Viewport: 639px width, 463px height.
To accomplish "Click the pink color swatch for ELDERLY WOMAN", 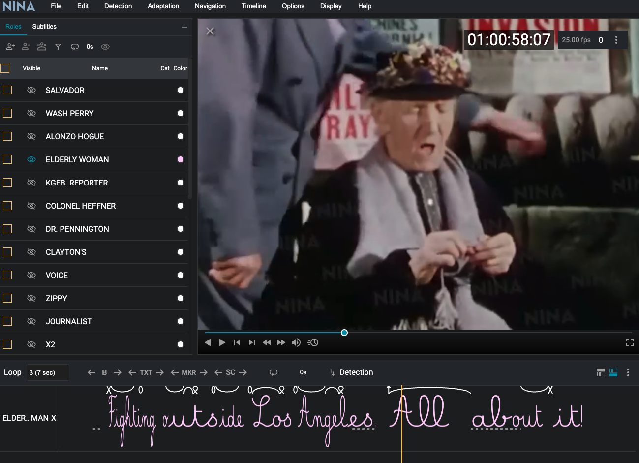I will (181, 159).
